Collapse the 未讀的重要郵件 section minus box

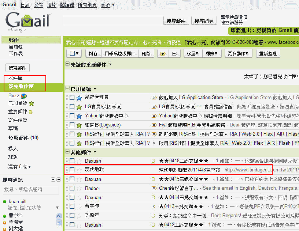pyautogui.click(x=67, y=64)
